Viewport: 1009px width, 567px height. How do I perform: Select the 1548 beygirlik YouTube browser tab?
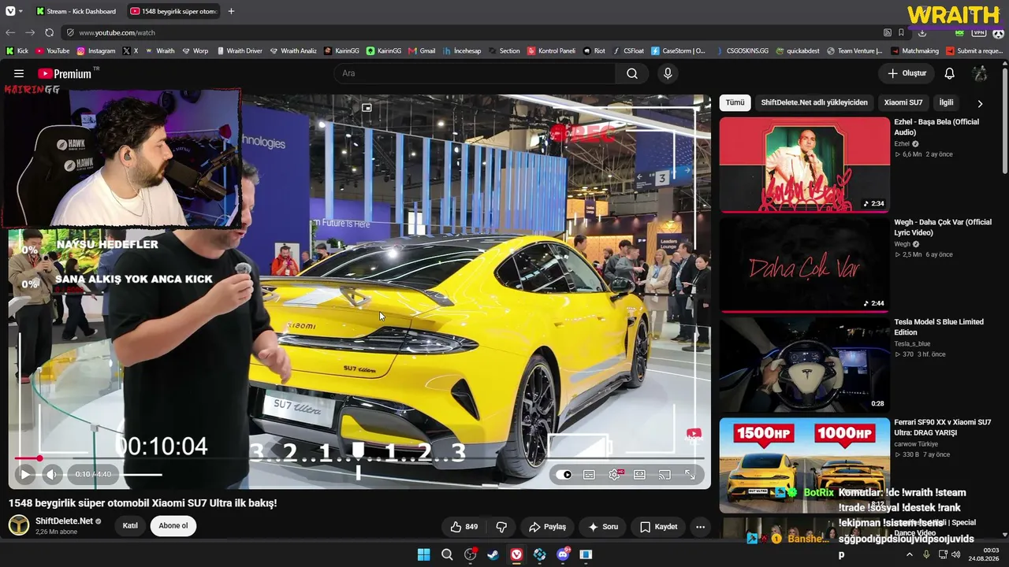[173, 11]
